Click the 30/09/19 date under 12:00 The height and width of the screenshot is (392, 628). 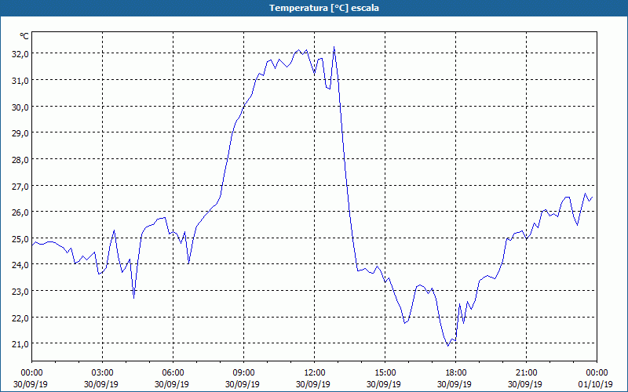[312, 384]
